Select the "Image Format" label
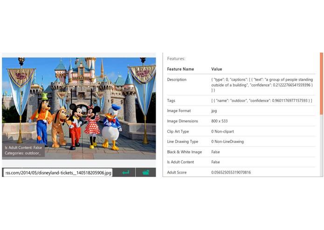Viewport: 324px width, 230px height. tap(179, 111)
